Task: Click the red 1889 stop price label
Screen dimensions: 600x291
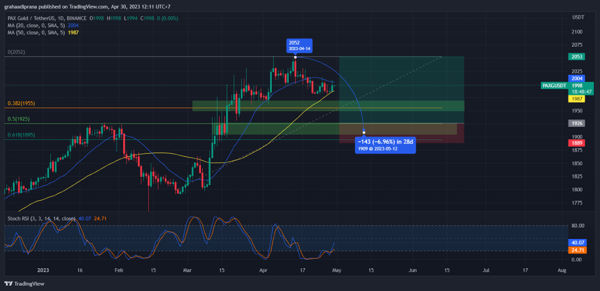Action: point(577,143)
